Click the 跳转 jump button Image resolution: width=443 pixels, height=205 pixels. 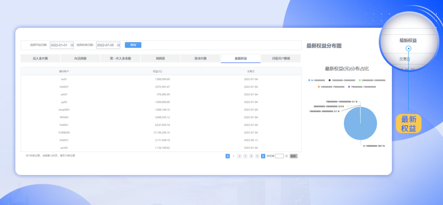tap(293, 156)
